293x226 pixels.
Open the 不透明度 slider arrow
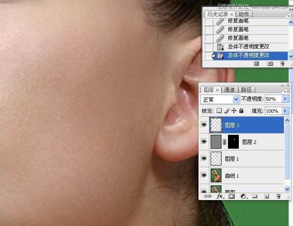click(285, 99)
